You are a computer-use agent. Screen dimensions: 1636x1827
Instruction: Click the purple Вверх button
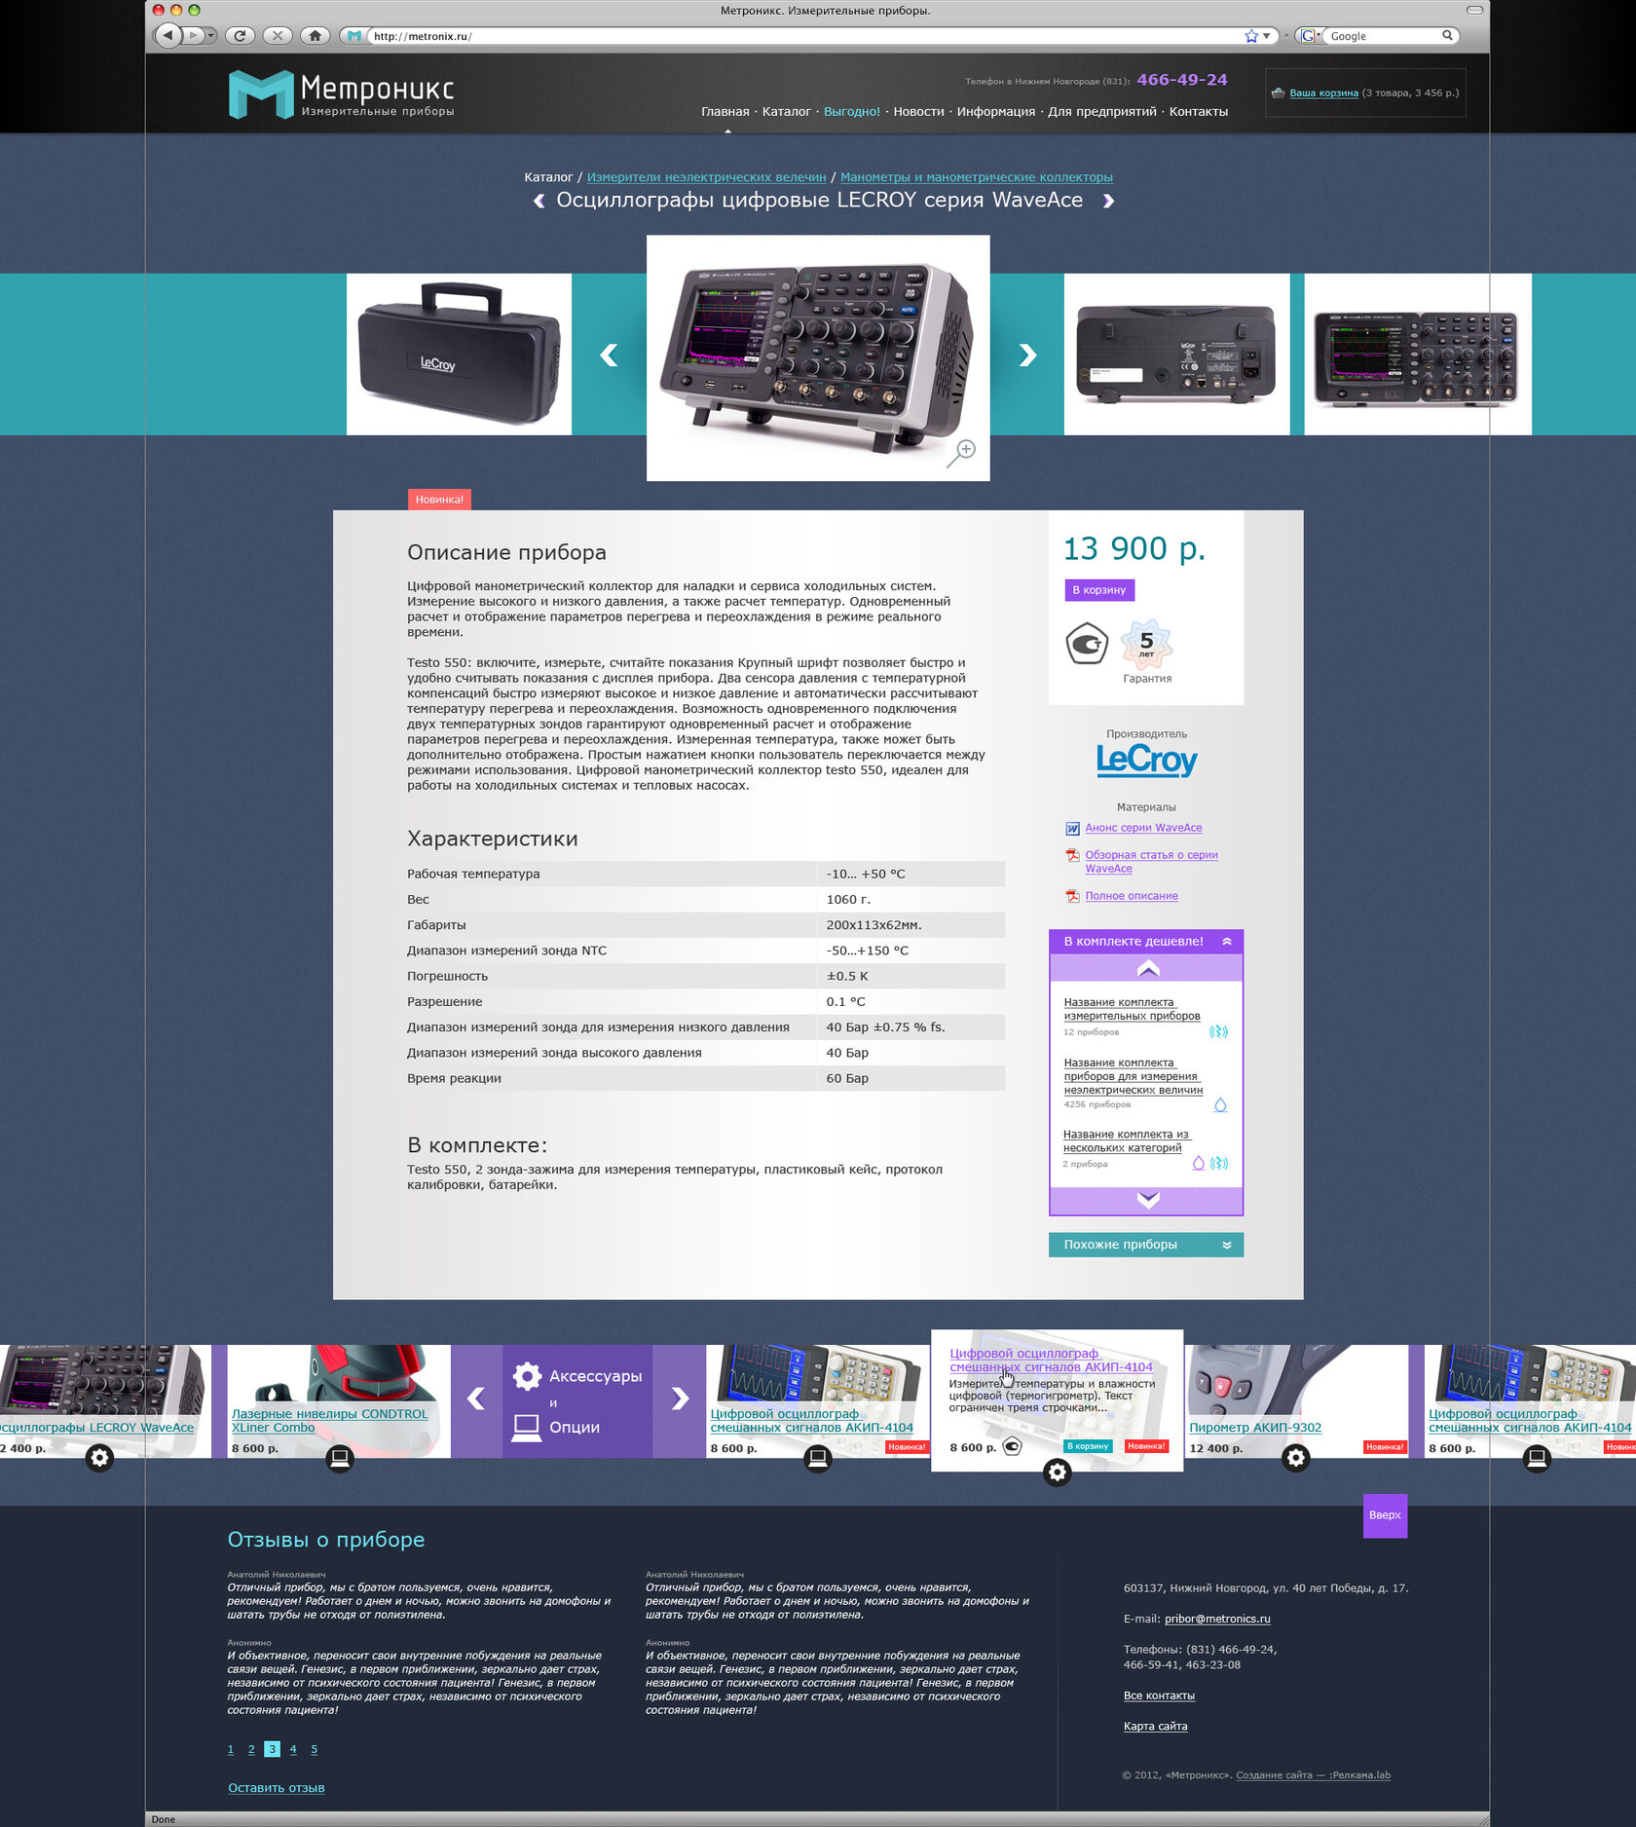(x=1385, y=1515)
